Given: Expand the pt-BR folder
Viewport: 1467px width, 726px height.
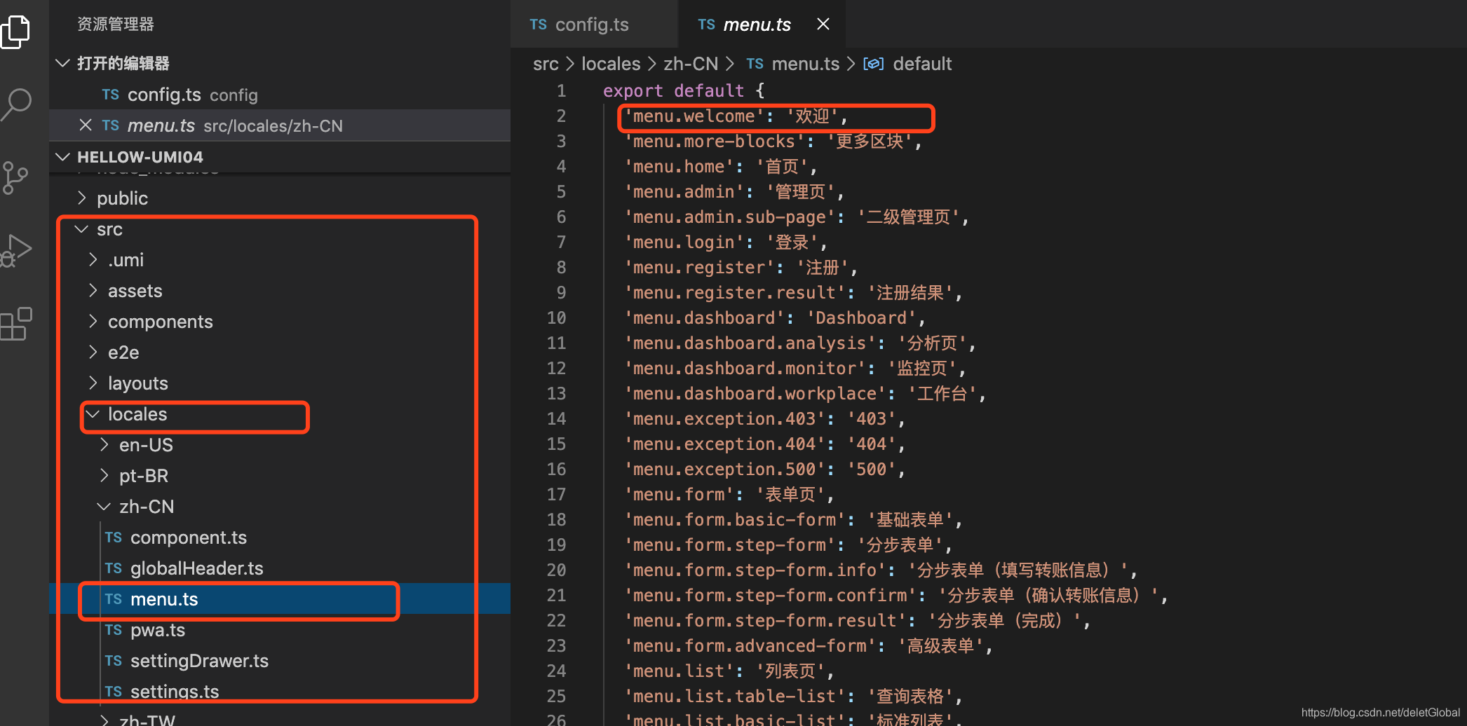Looking at the screenshot, I should (104, 476).
